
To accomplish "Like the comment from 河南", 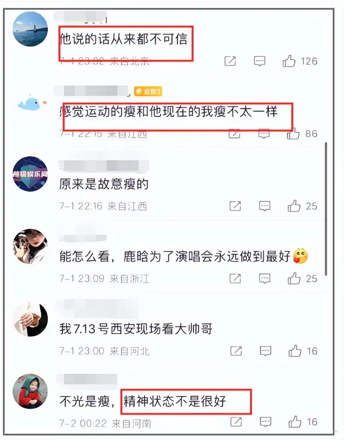I will (x=295, y=422).
